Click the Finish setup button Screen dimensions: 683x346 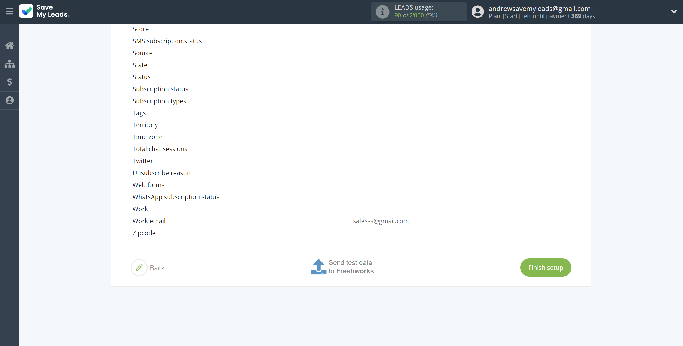pyautogui.click(x=546, y=268)
